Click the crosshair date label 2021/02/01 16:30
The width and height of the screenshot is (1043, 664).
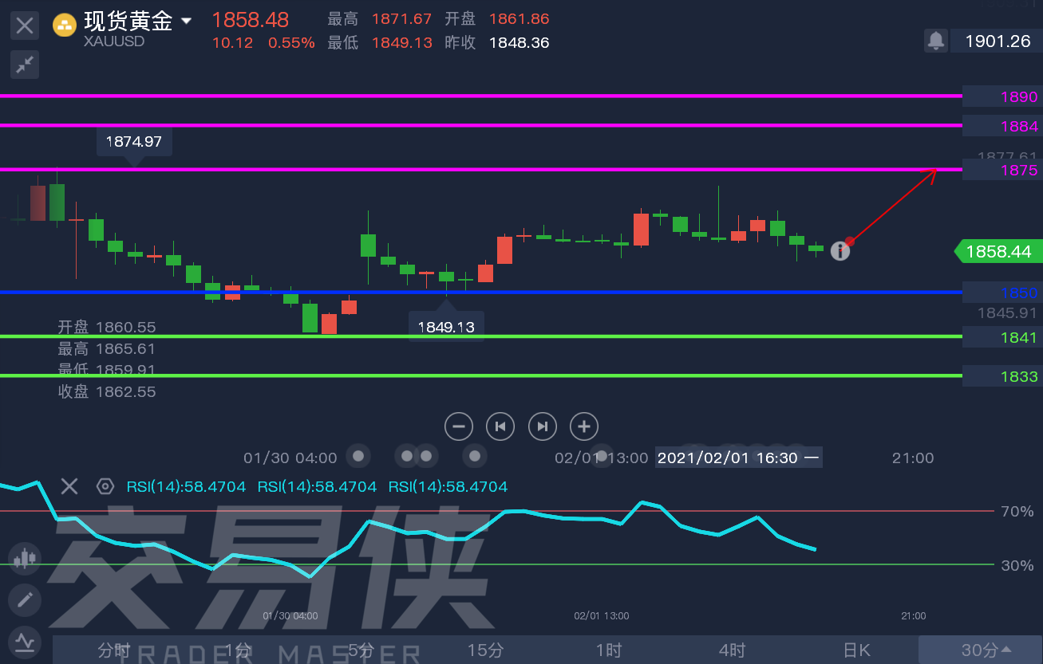click(738, 458)
